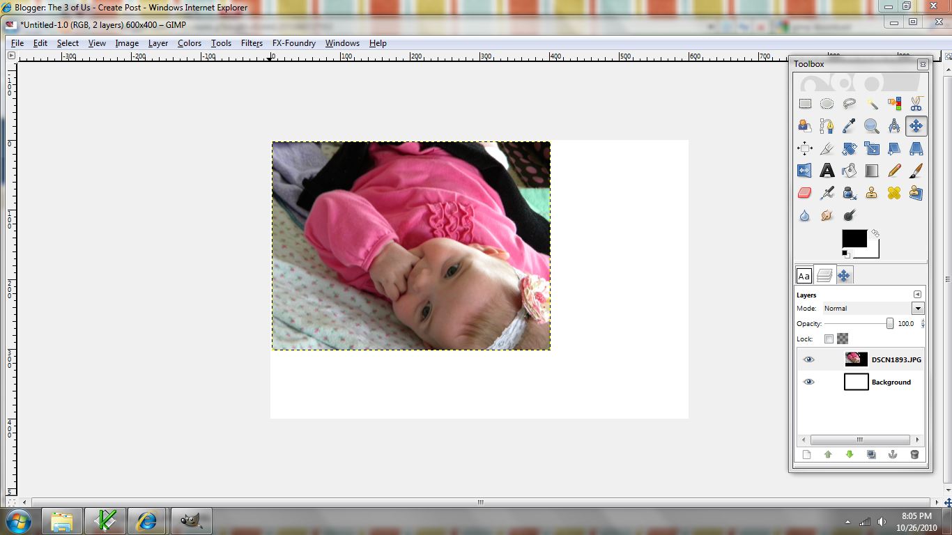Select the Paths pen tool
Screen dimensions: 952x535
coord(827,126)
